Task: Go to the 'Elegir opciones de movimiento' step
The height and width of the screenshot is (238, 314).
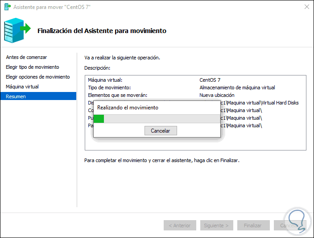Action: click(37, 77)
